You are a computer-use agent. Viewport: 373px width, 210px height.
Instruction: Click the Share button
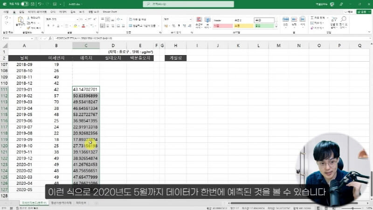pos(363,12)
